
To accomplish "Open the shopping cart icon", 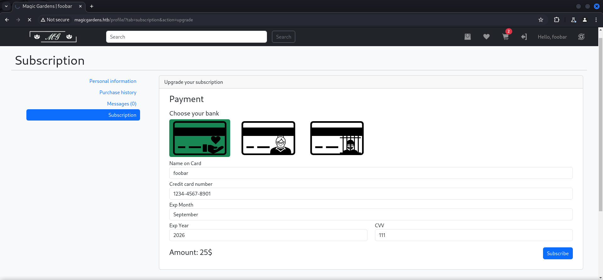I will 505,37.
